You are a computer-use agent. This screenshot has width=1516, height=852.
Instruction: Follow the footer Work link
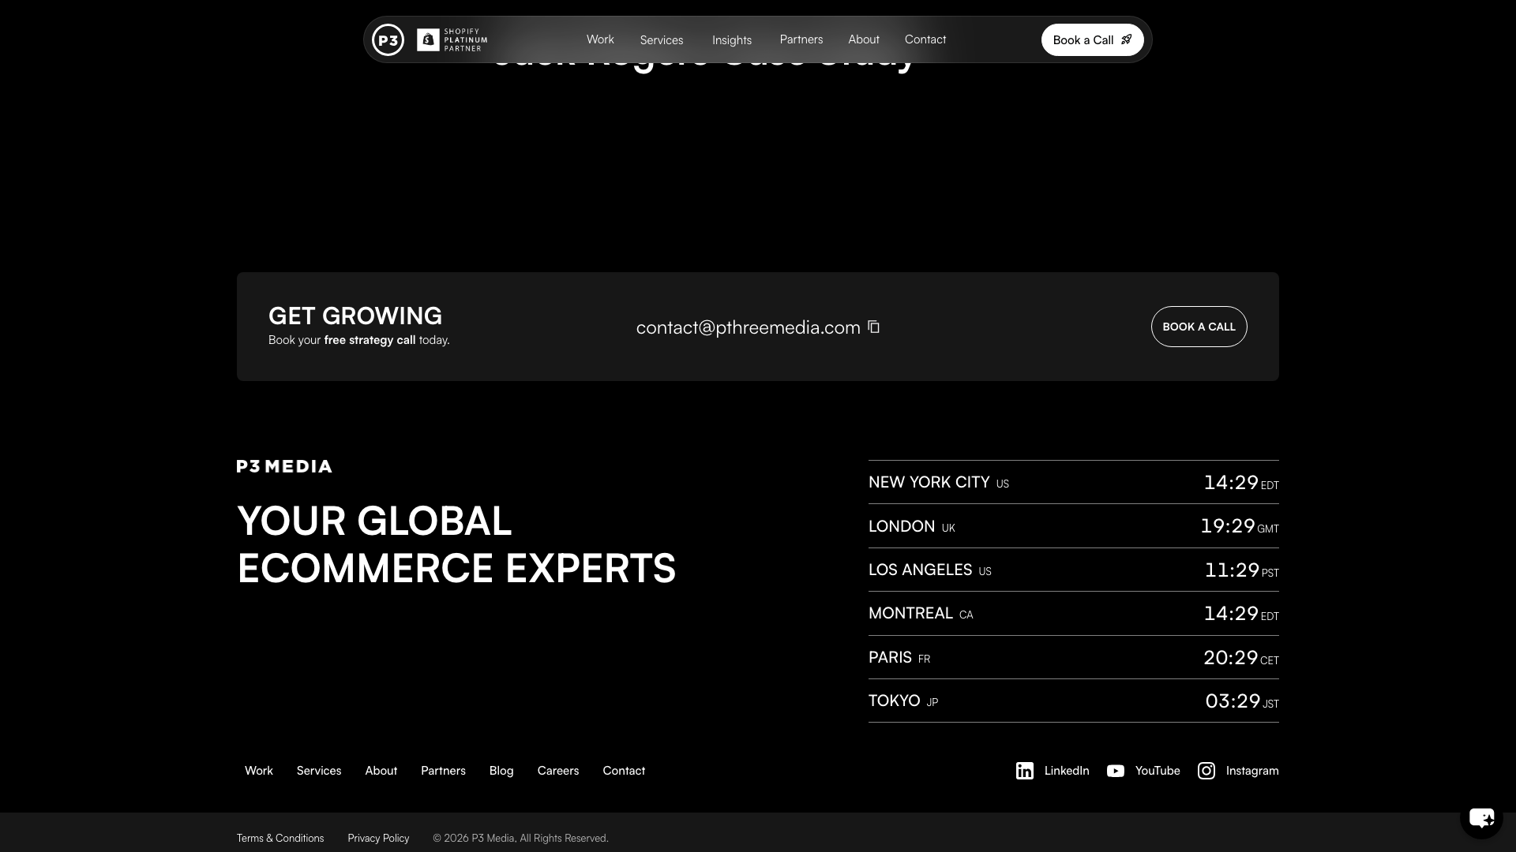pyautogui.click(x=259, y=771)
